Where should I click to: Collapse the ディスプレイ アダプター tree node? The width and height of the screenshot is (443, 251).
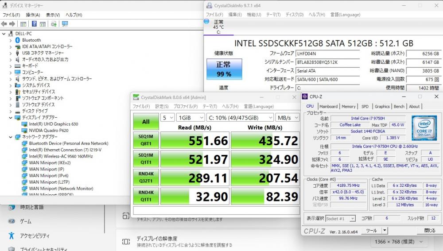11,118
